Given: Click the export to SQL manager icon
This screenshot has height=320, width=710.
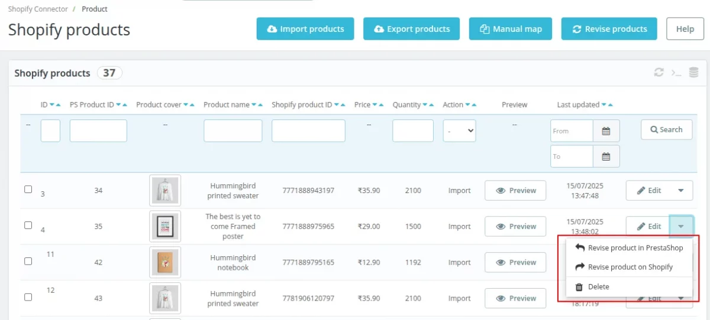Looking at the screenshot, I should [694, 73].
